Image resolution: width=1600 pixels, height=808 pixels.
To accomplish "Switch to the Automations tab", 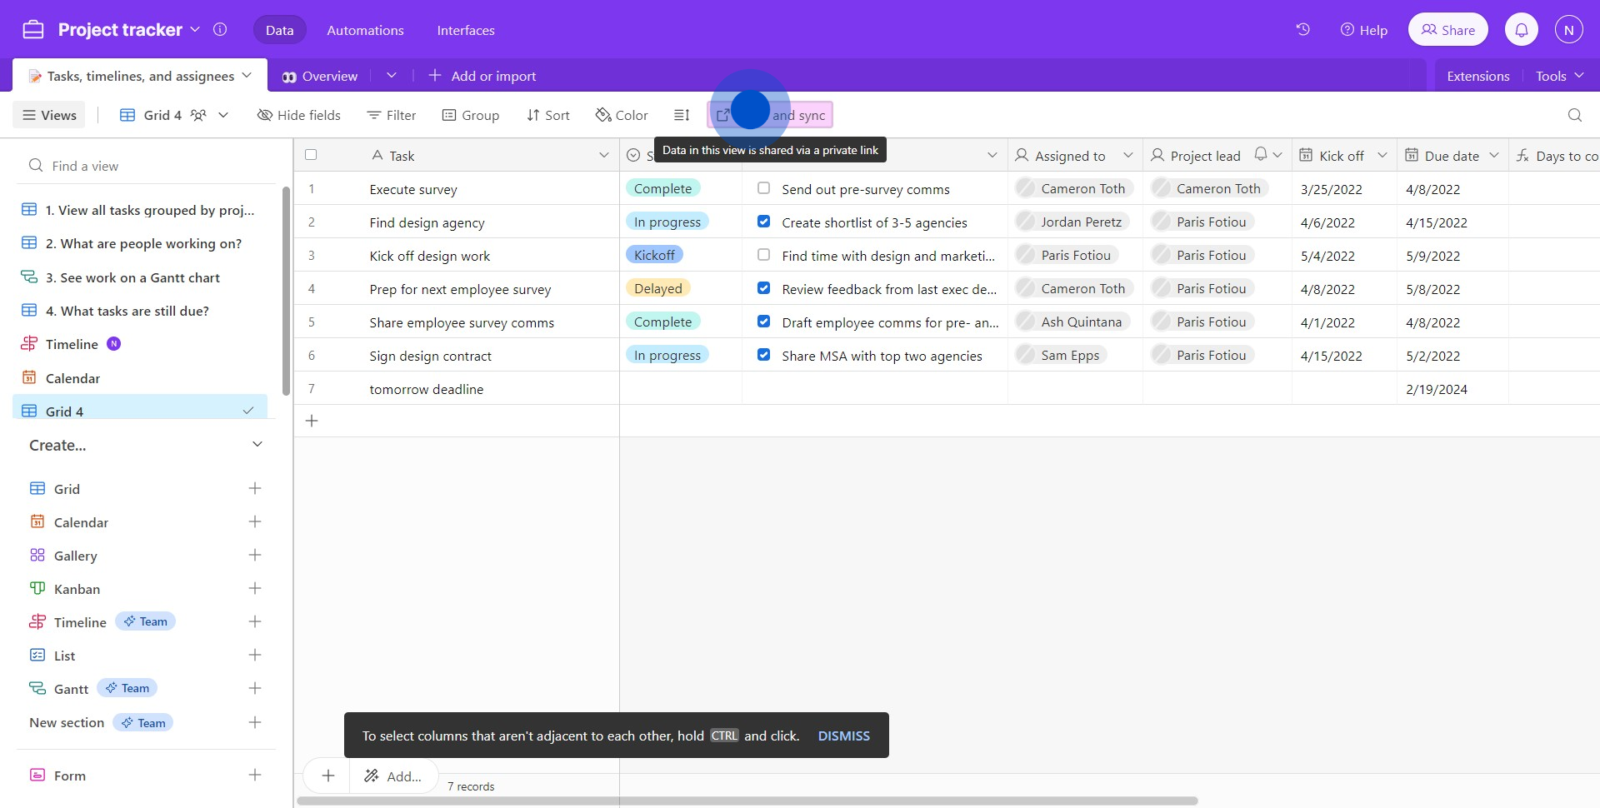I will coord(365,30).
